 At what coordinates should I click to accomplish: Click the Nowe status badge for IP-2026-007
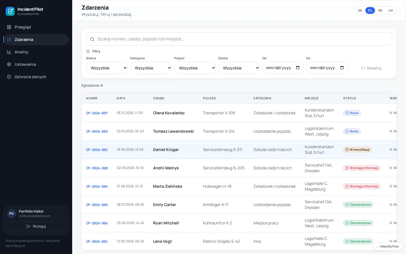pyautogui.click(x=352, y=113)
